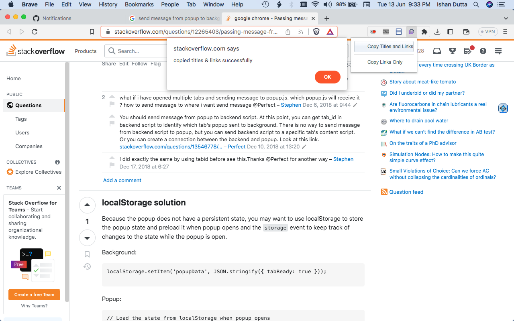Screen dimensions: 514x321
Task: Open the Bookmarks menu in the menu bar
Action: coord(139,4)
